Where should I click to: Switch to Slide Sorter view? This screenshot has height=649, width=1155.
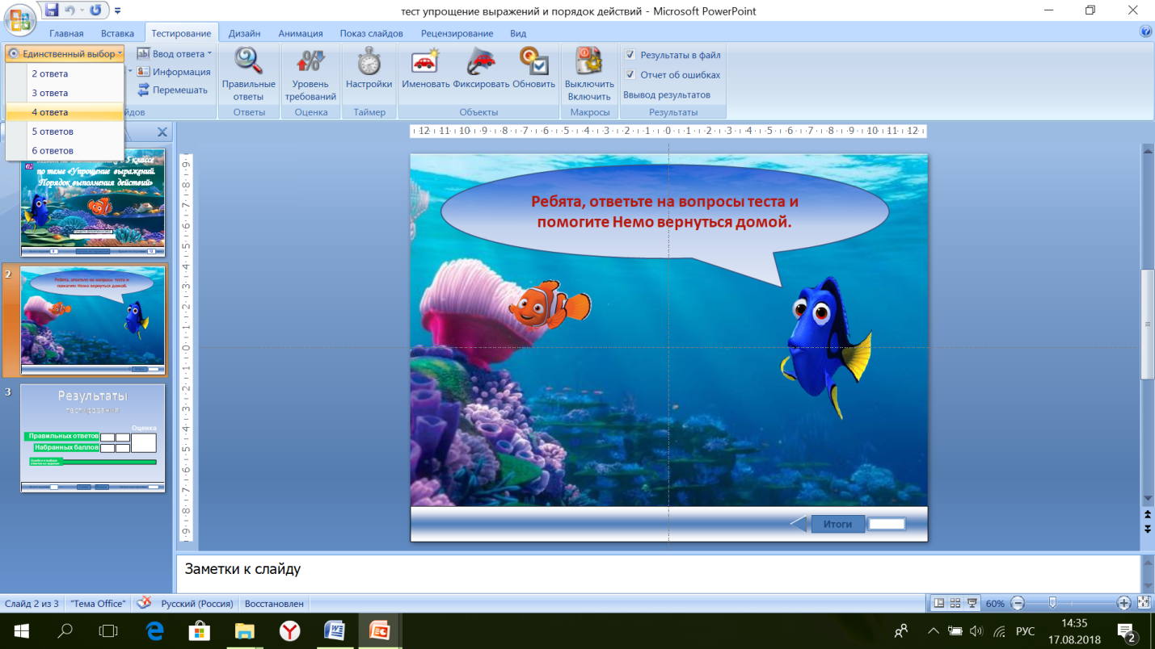pos(954,603)
